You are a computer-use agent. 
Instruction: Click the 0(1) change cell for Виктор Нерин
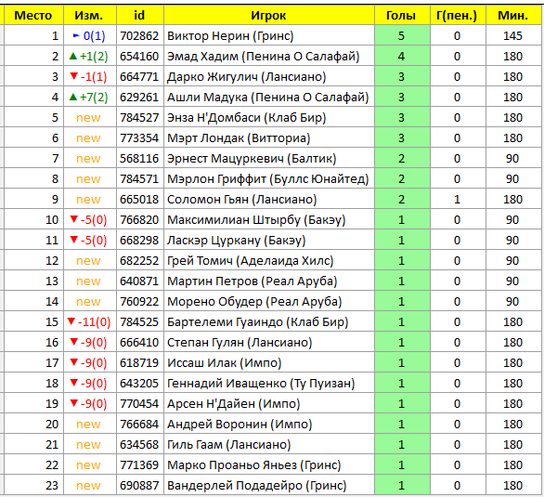[x=90, y=35]
